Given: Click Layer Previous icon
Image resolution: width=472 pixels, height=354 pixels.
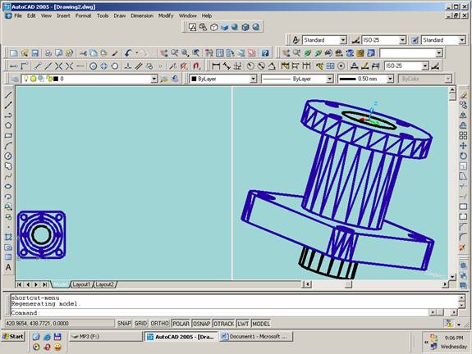Looking at the screenshot, I should 175,79.
